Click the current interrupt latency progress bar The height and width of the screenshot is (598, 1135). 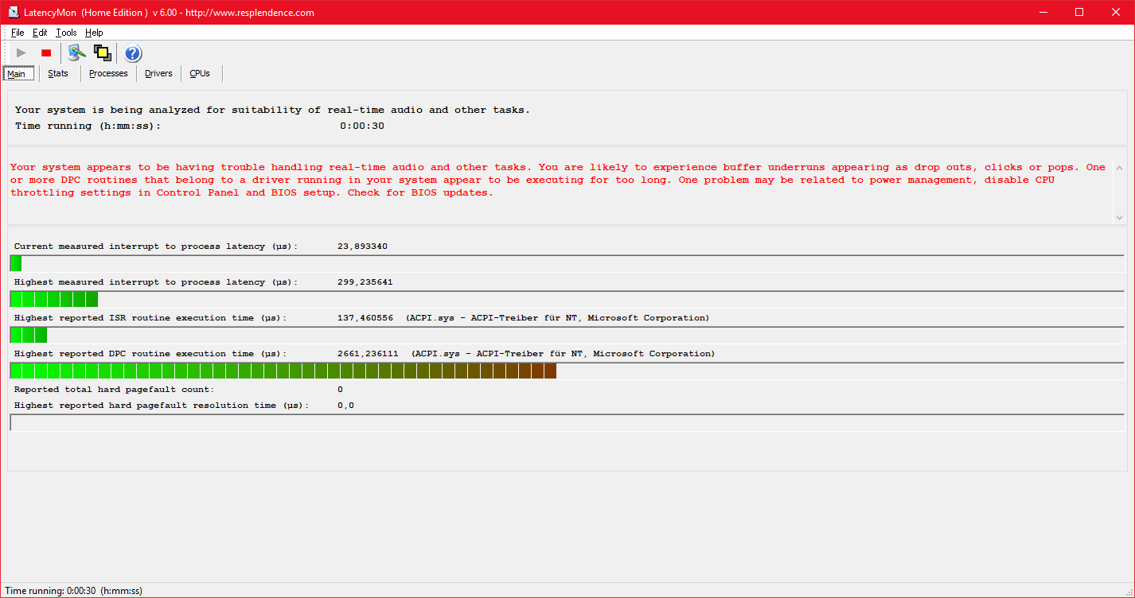coord(567,263)
